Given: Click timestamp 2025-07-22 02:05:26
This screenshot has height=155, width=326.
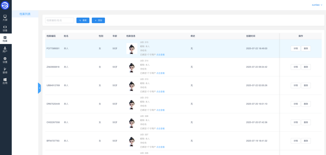Looking at the screenshot, I should click(257, 85).
